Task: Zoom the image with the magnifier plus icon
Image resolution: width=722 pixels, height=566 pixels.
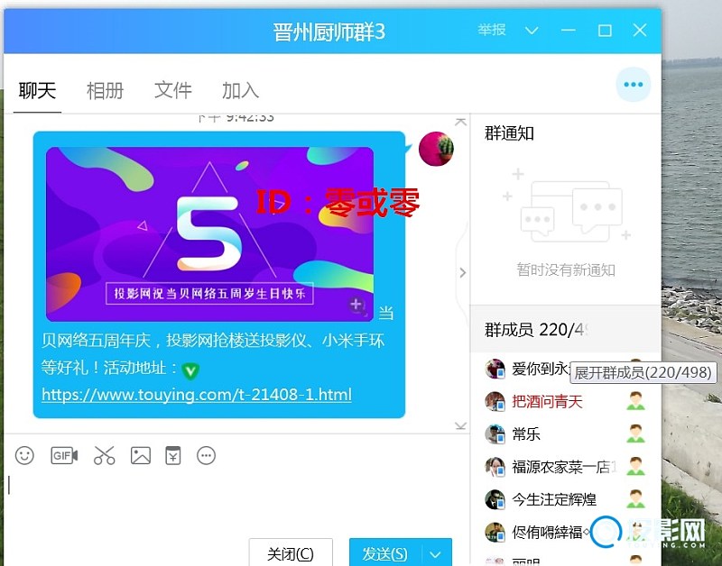Action: (356, 305)
